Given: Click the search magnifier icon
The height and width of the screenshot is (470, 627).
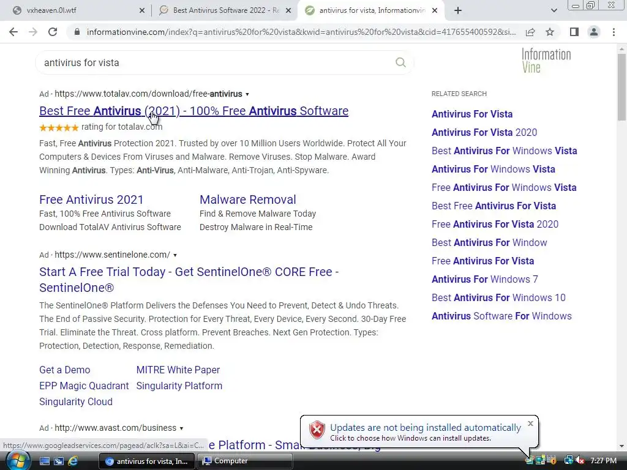Looking at the screenshot, I should [400, 62].
